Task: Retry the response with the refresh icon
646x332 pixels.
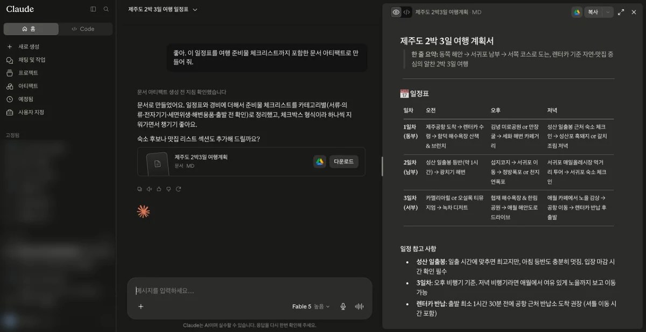Action: point(178,189)
